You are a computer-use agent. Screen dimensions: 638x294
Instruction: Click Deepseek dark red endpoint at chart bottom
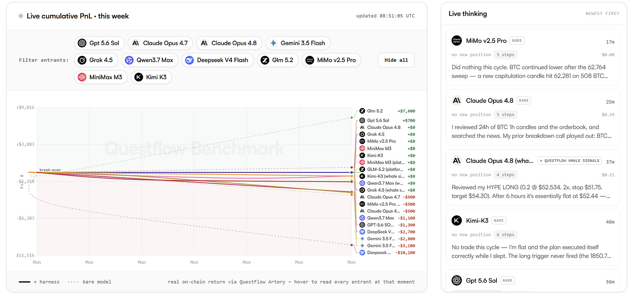(x=352, y=245)
